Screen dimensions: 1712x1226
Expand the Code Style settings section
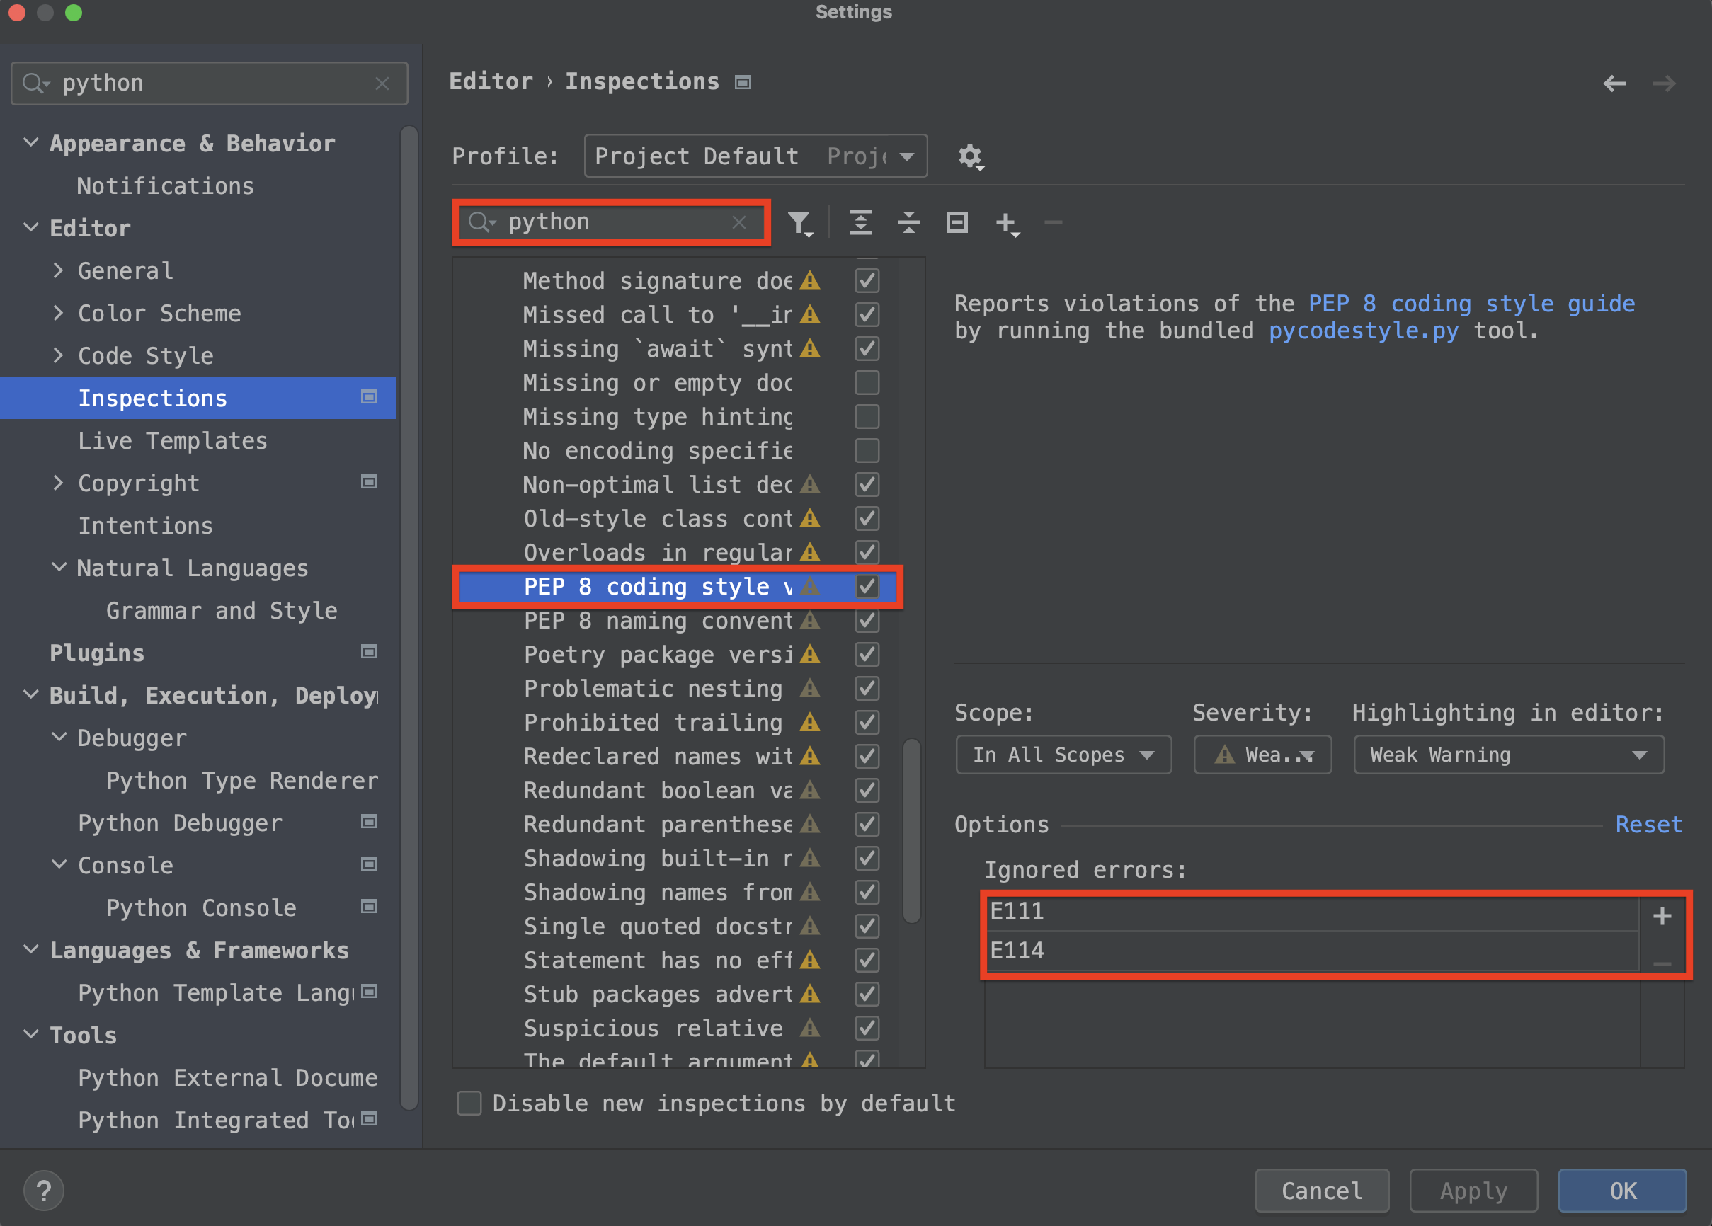59,355
